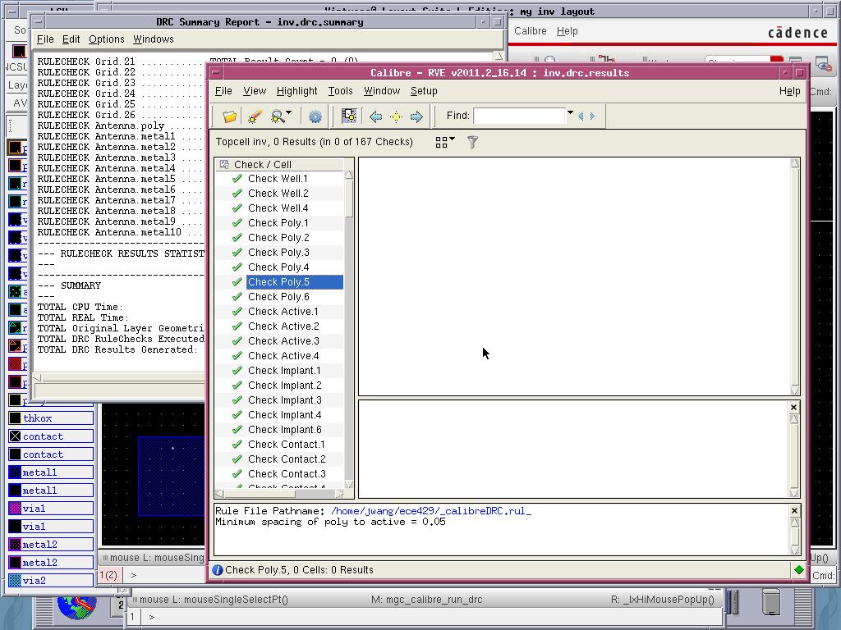Select the Check Poly.1 row

click(x=278, y=223)
